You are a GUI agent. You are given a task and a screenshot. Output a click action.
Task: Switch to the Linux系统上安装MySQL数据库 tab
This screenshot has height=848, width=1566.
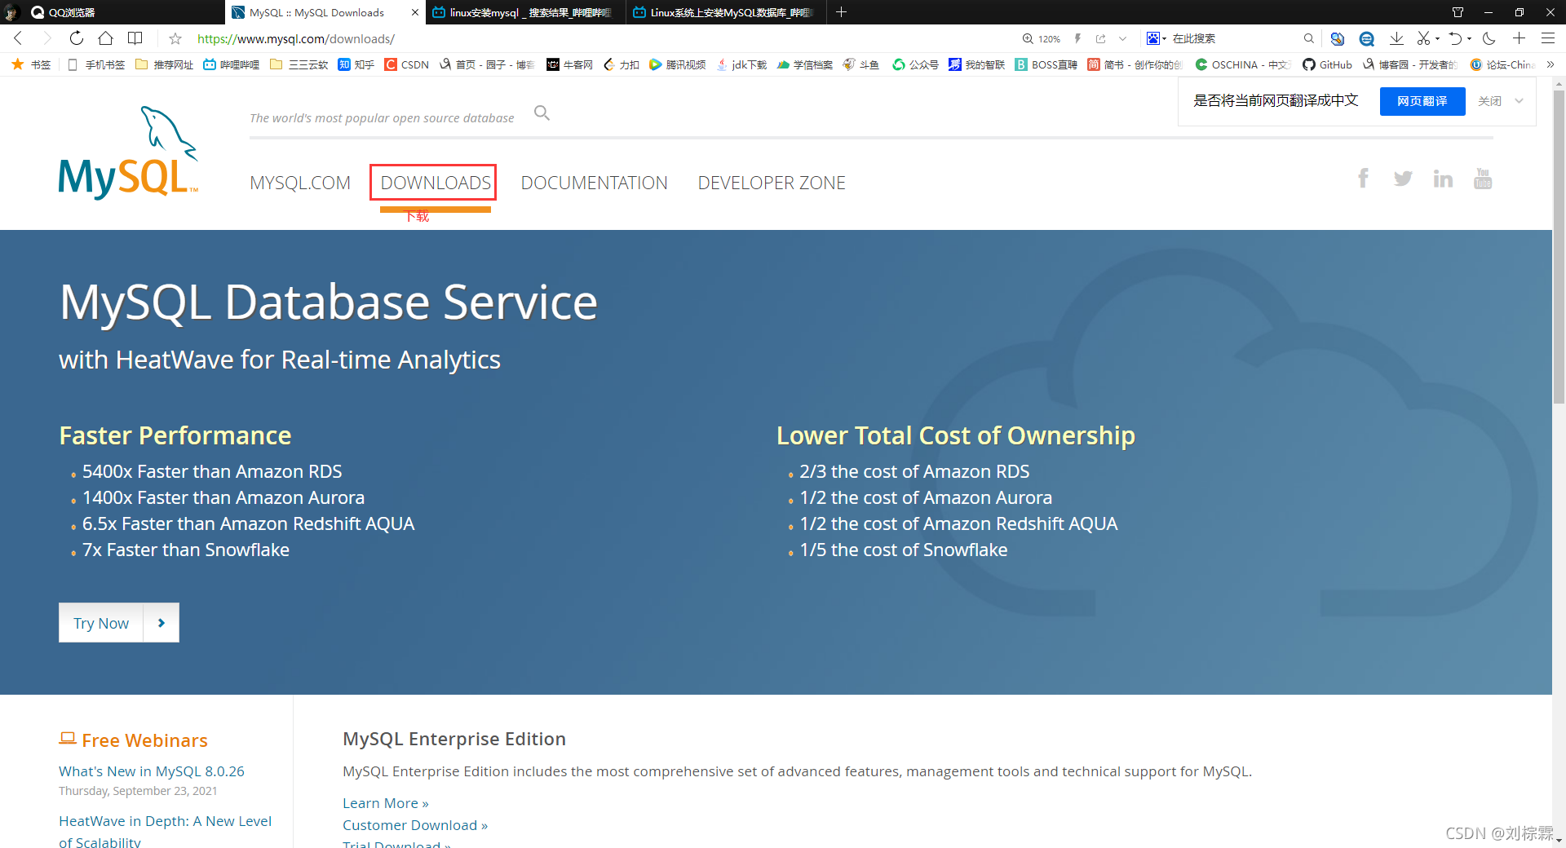click(726, 12)
